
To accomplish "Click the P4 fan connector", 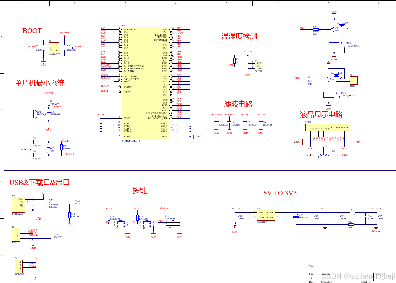I will point(354,80).
